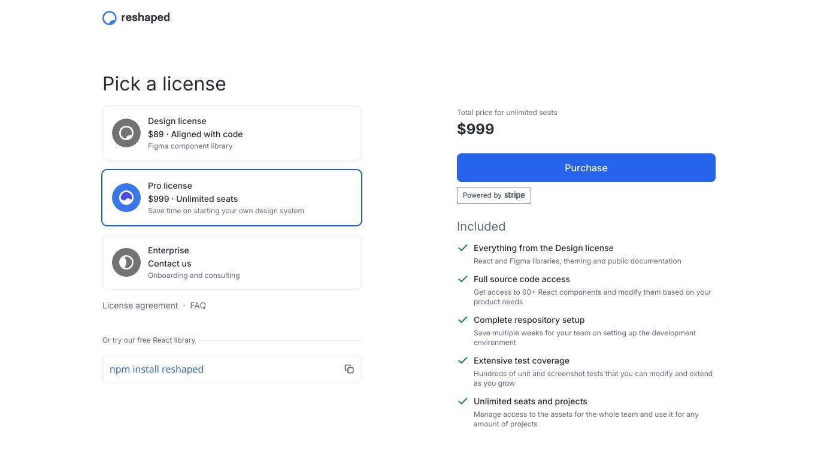Screen dimensions: 818x460
Task: Click checkmark beside Full source code access
Action: coord(462,279)
